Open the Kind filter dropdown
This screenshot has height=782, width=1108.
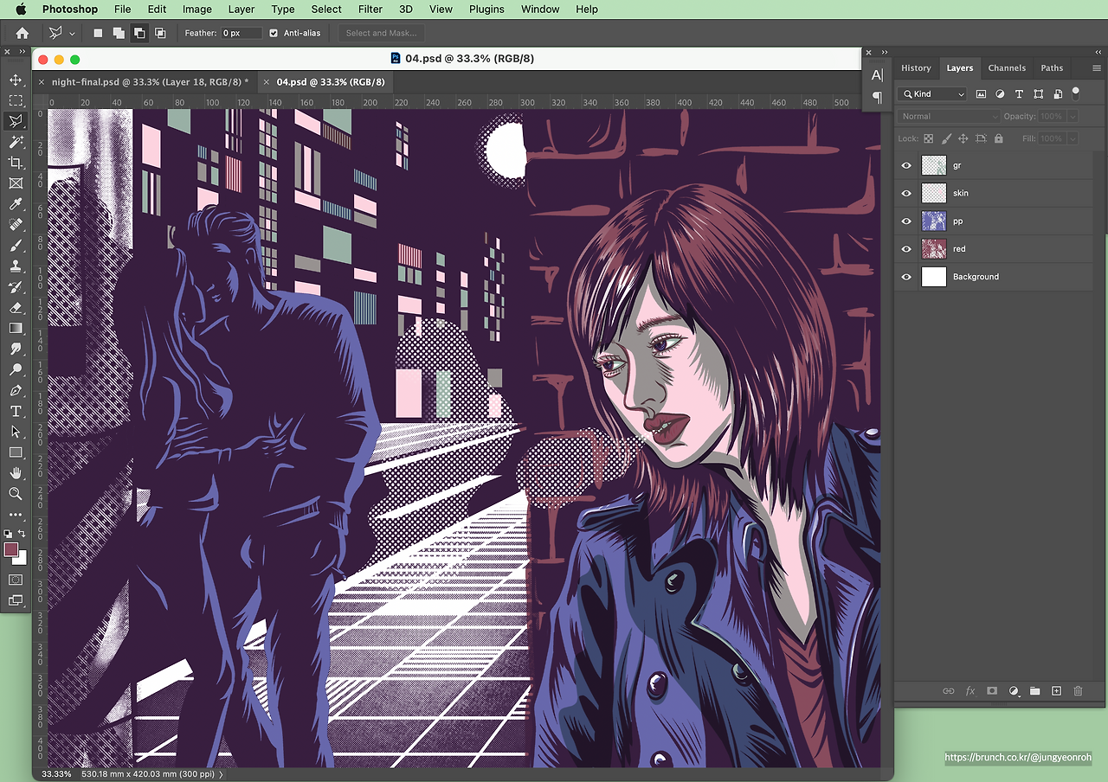[933, 93]
